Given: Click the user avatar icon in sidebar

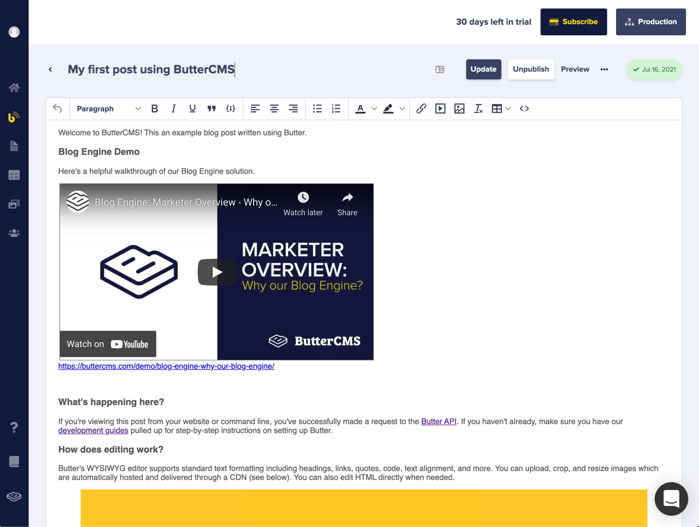Looking at the screenshot, I should [x=14, y=32].
